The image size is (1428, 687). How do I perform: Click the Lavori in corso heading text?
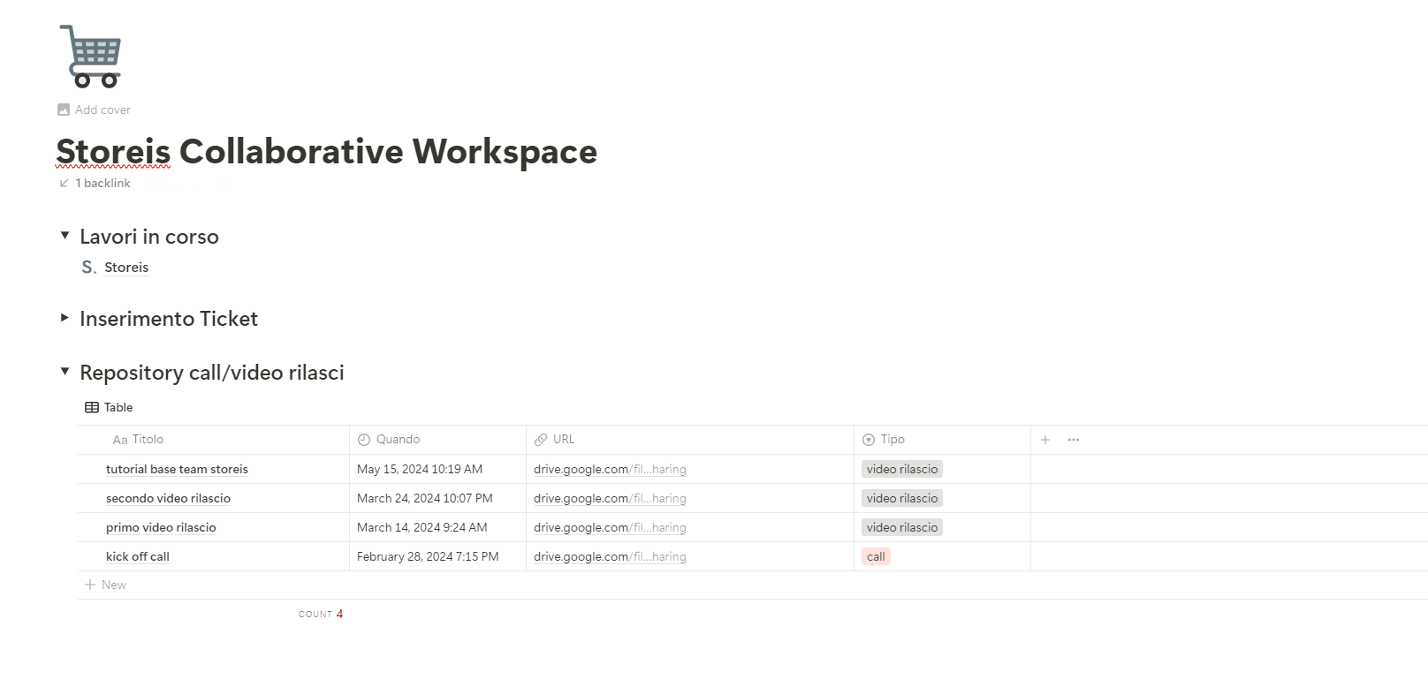coord(149,236)
